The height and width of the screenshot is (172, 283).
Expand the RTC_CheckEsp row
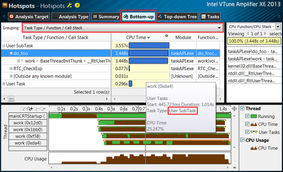coord(11,69)
